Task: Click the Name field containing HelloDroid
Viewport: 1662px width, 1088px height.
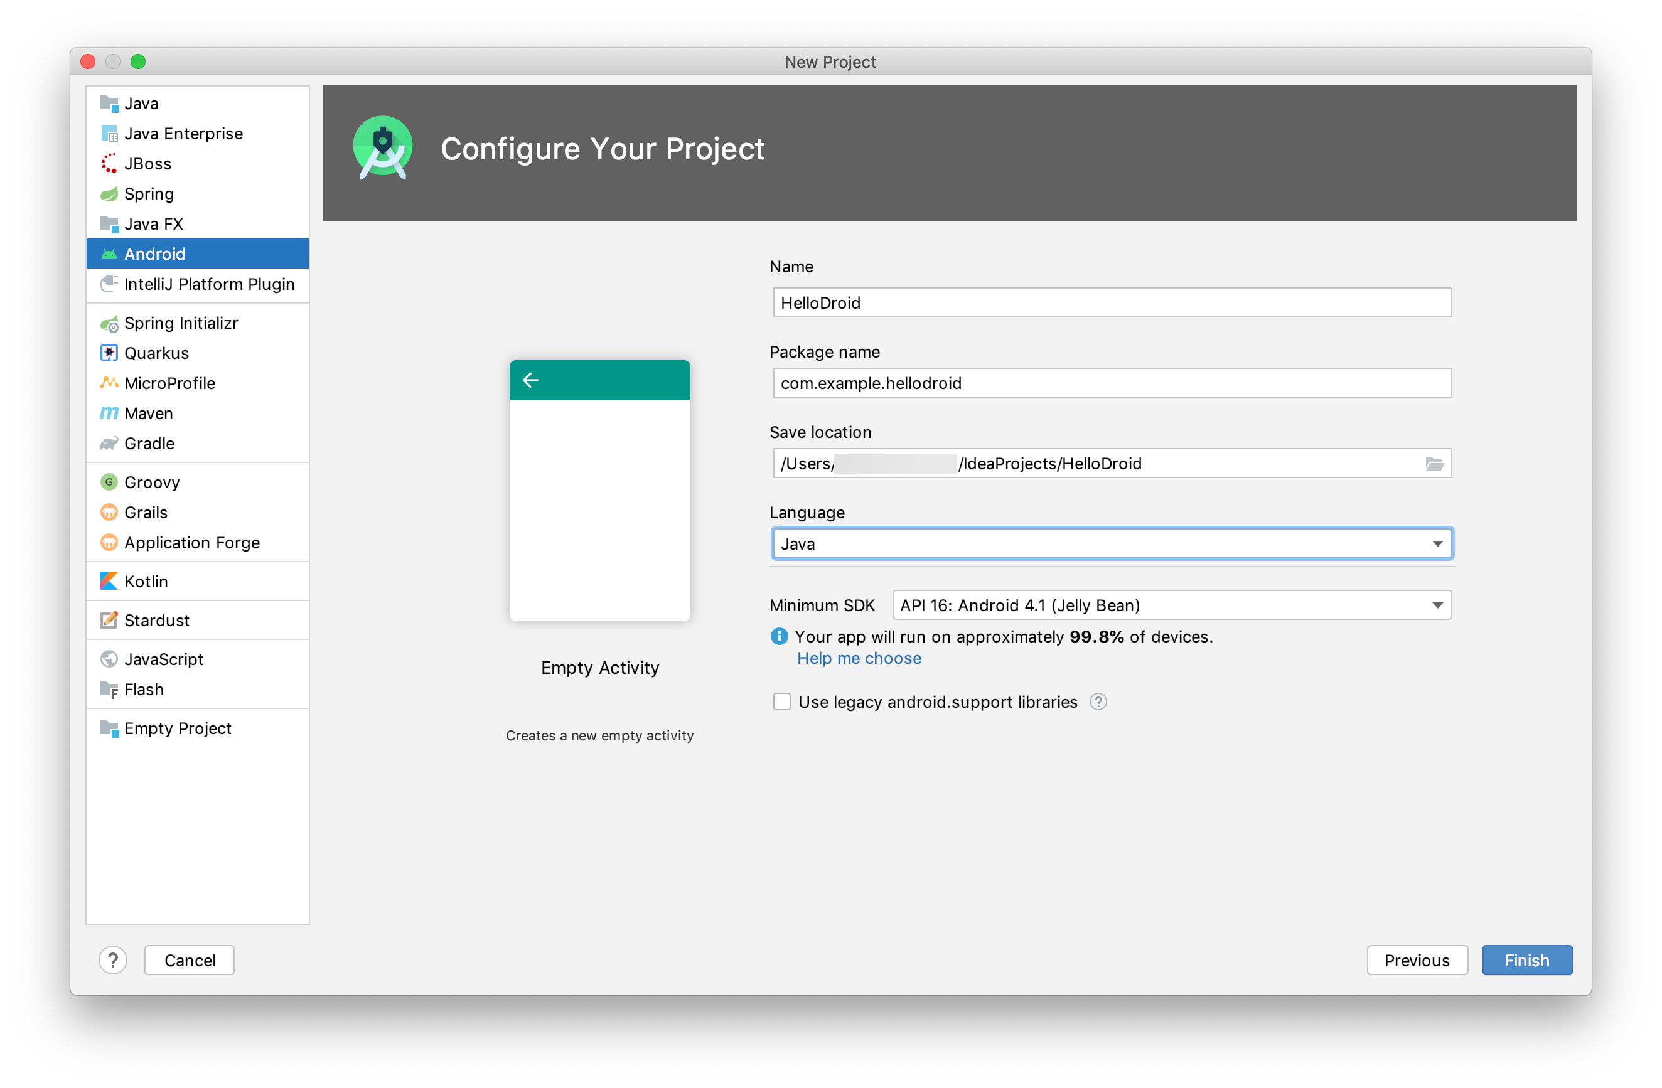Action: (1112, 303)
